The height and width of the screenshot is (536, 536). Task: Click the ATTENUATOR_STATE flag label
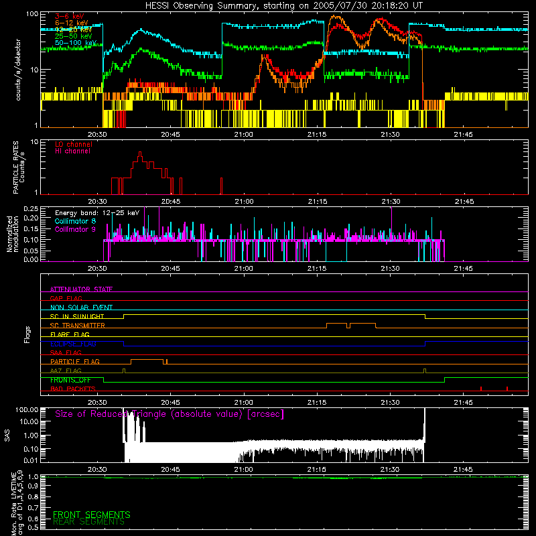coord(81,289)
